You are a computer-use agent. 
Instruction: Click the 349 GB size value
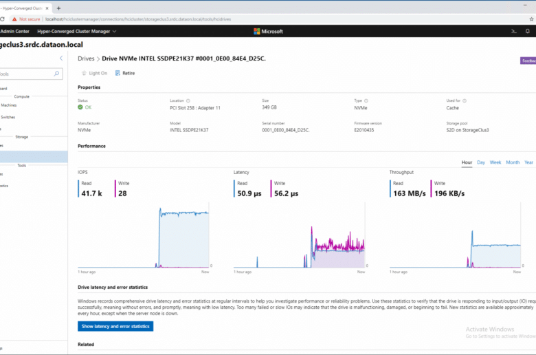pos(269,107)
